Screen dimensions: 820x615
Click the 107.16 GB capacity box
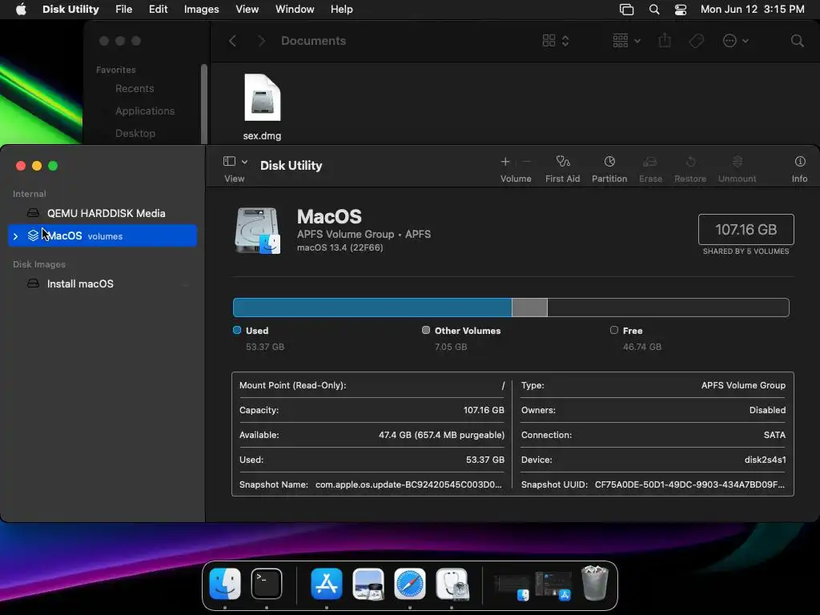pos(746,229)
